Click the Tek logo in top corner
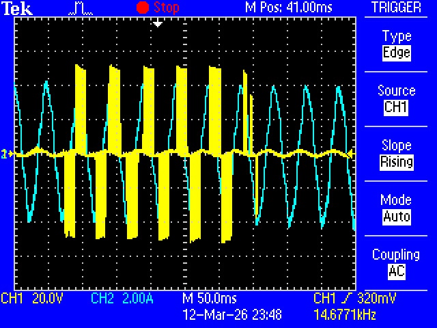437x328 pixels. tap(16, 8)
